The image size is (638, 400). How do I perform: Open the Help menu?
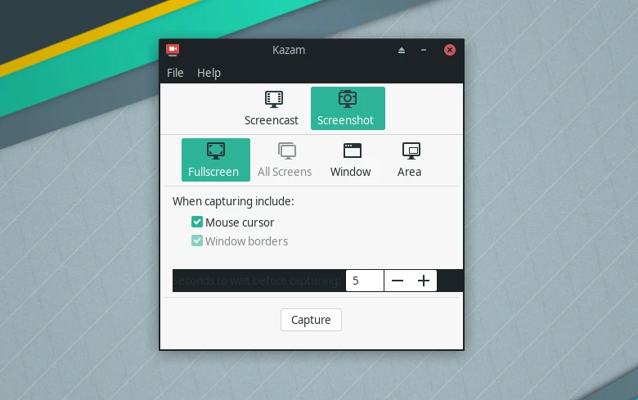click(x=209, y=73)
